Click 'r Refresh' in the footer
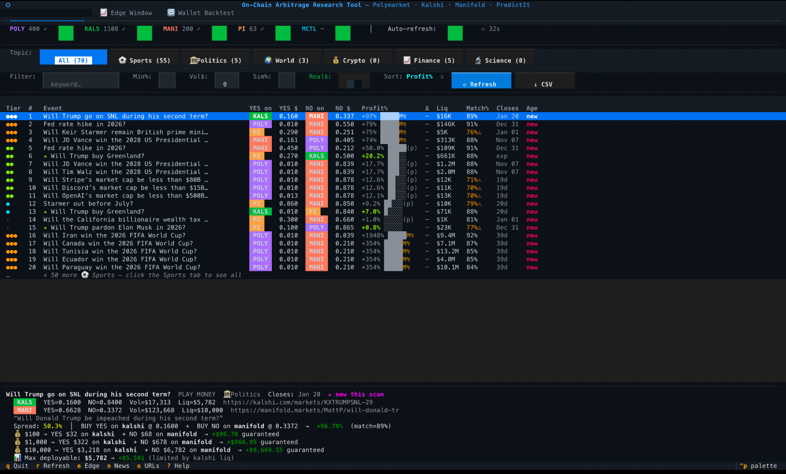The image size is (786, 474). click(53, 466)
